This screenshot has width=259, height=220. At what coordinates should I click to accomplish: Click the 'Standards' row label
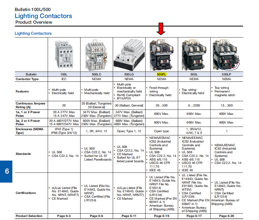[23, 154]
